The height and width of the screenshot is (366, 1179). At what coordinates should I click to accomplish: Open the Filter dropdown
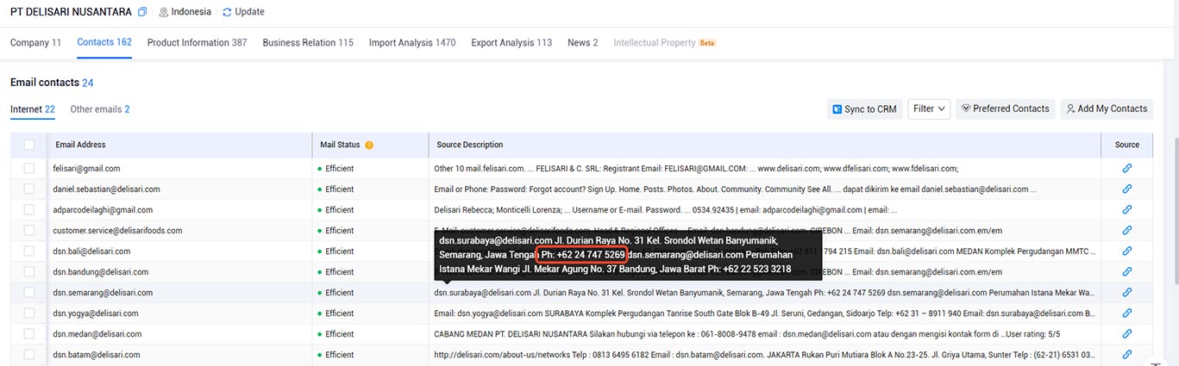click(x=929, y=109)
